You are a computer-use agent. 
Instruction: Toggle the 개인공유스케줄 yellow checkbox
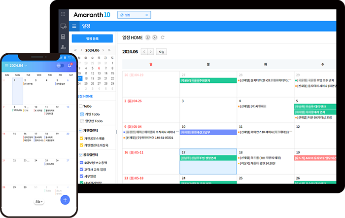point(81,139)
